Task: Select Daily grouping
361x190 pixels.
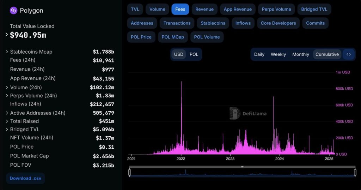Action: coord(259,54)
